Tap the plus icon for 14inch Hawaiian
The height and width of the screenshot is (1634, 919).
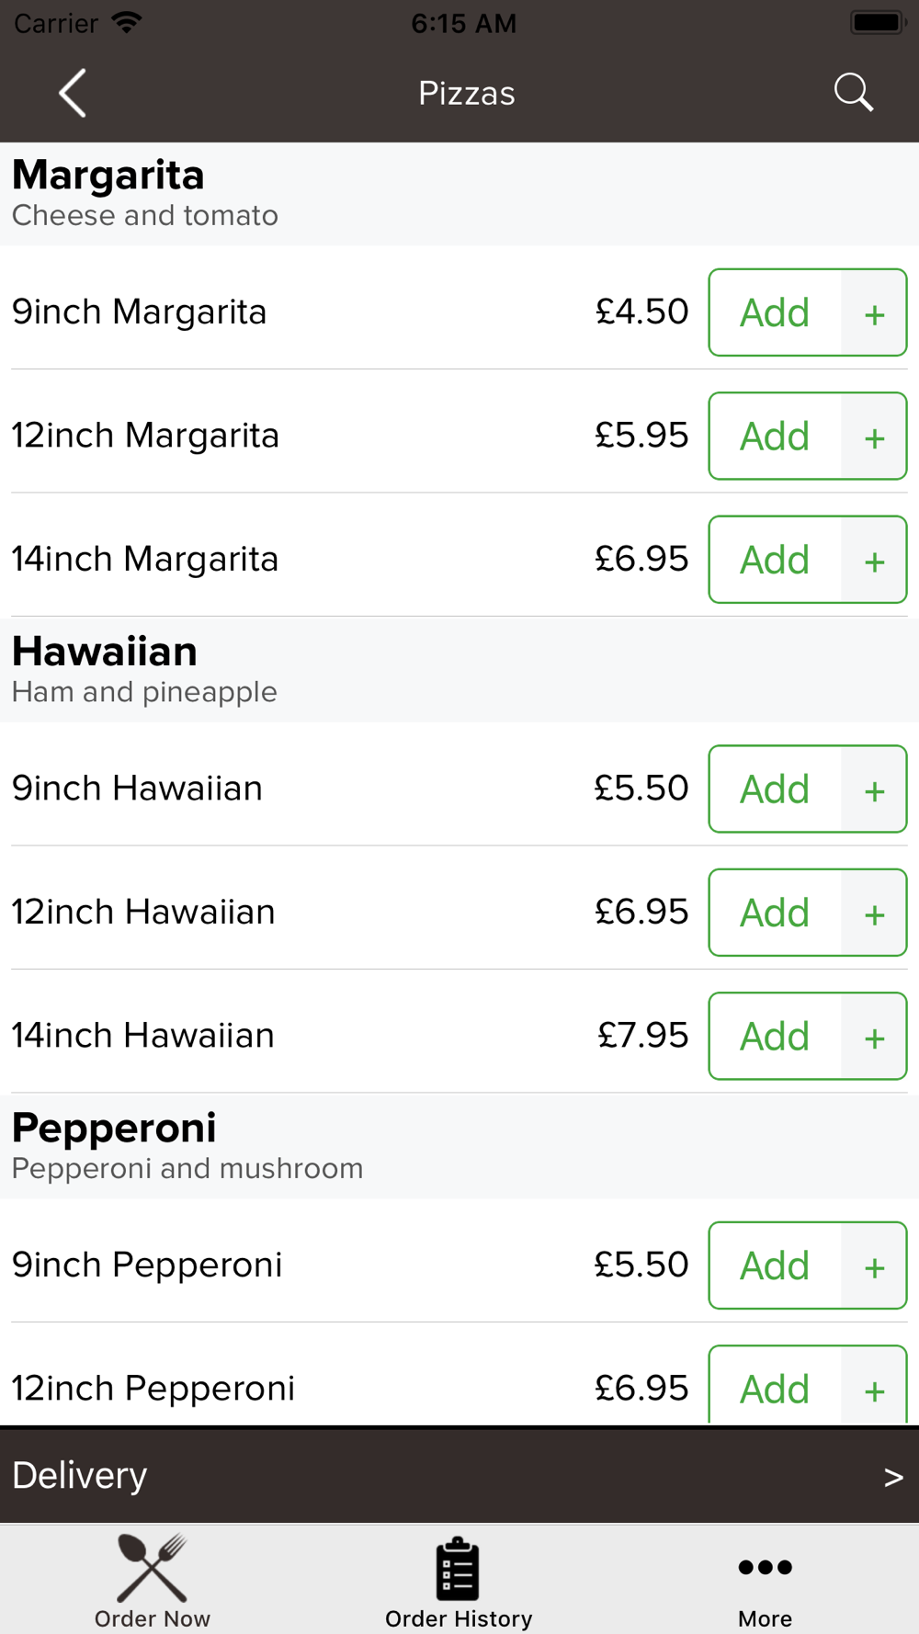[874, 1037]
